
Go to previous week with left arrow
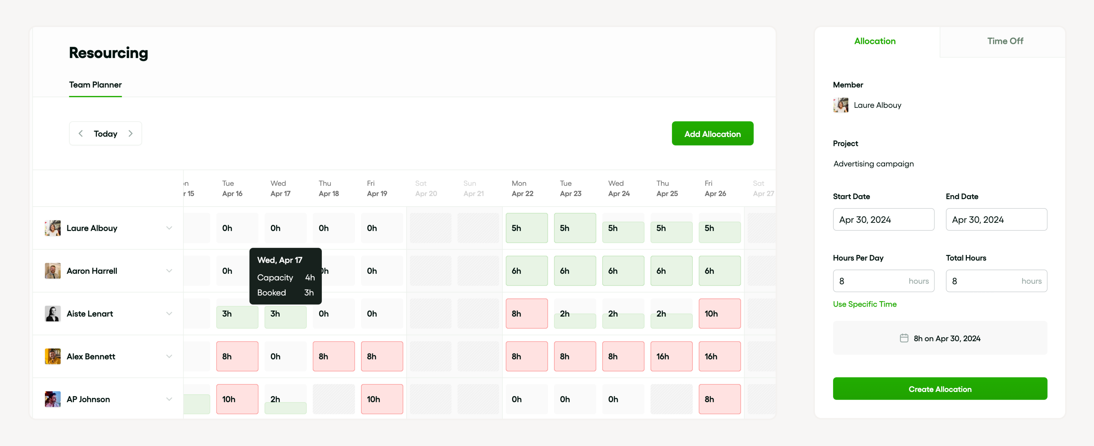pos(81,134)
